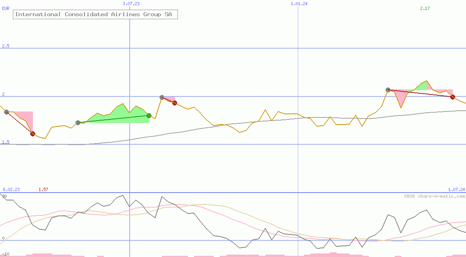Click the gray entry dot starting the green trend line
Viewport: 466px width, 257px height.
click(x=78, y=123)
